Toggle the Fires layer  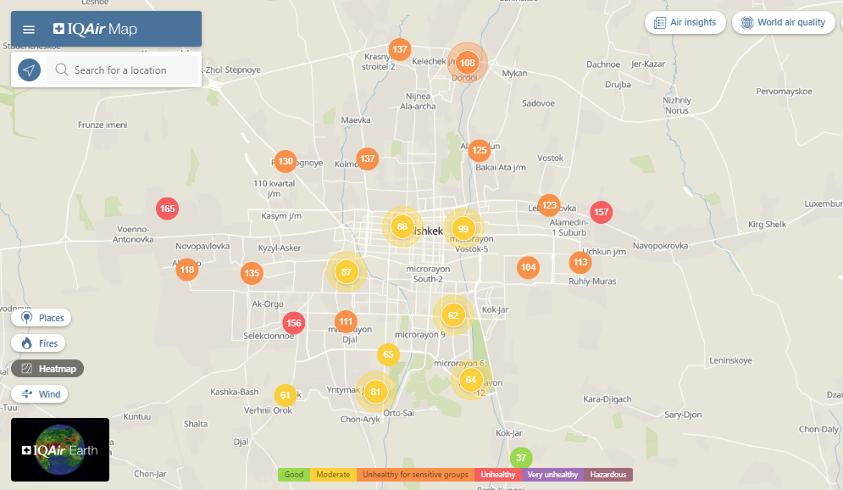pos(39,343)
